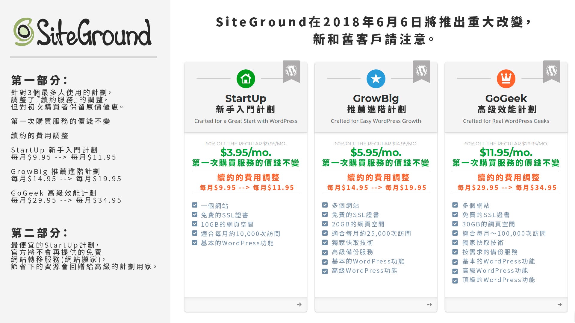Toggle the 頂級的WordPress功能 checkbox

455,281
